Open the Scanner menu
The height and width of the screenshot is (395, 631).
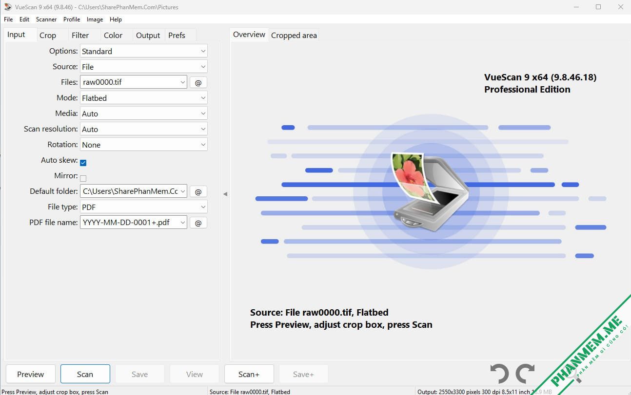[46, 19]
